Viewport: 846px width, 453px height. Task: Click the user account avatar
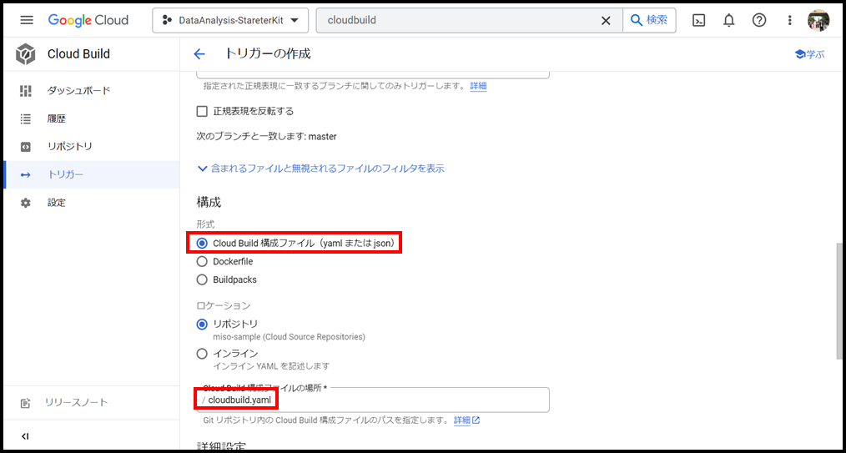(818, 20)
